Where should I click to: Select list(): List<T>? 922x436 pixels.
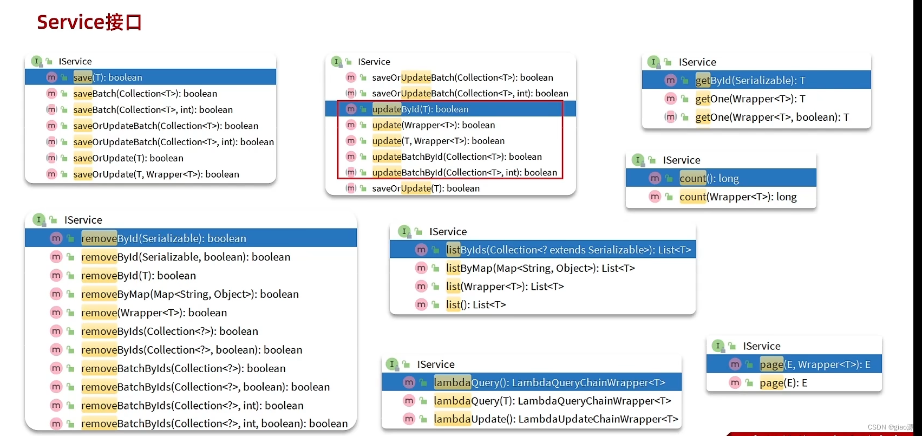(x=476, y=304)
